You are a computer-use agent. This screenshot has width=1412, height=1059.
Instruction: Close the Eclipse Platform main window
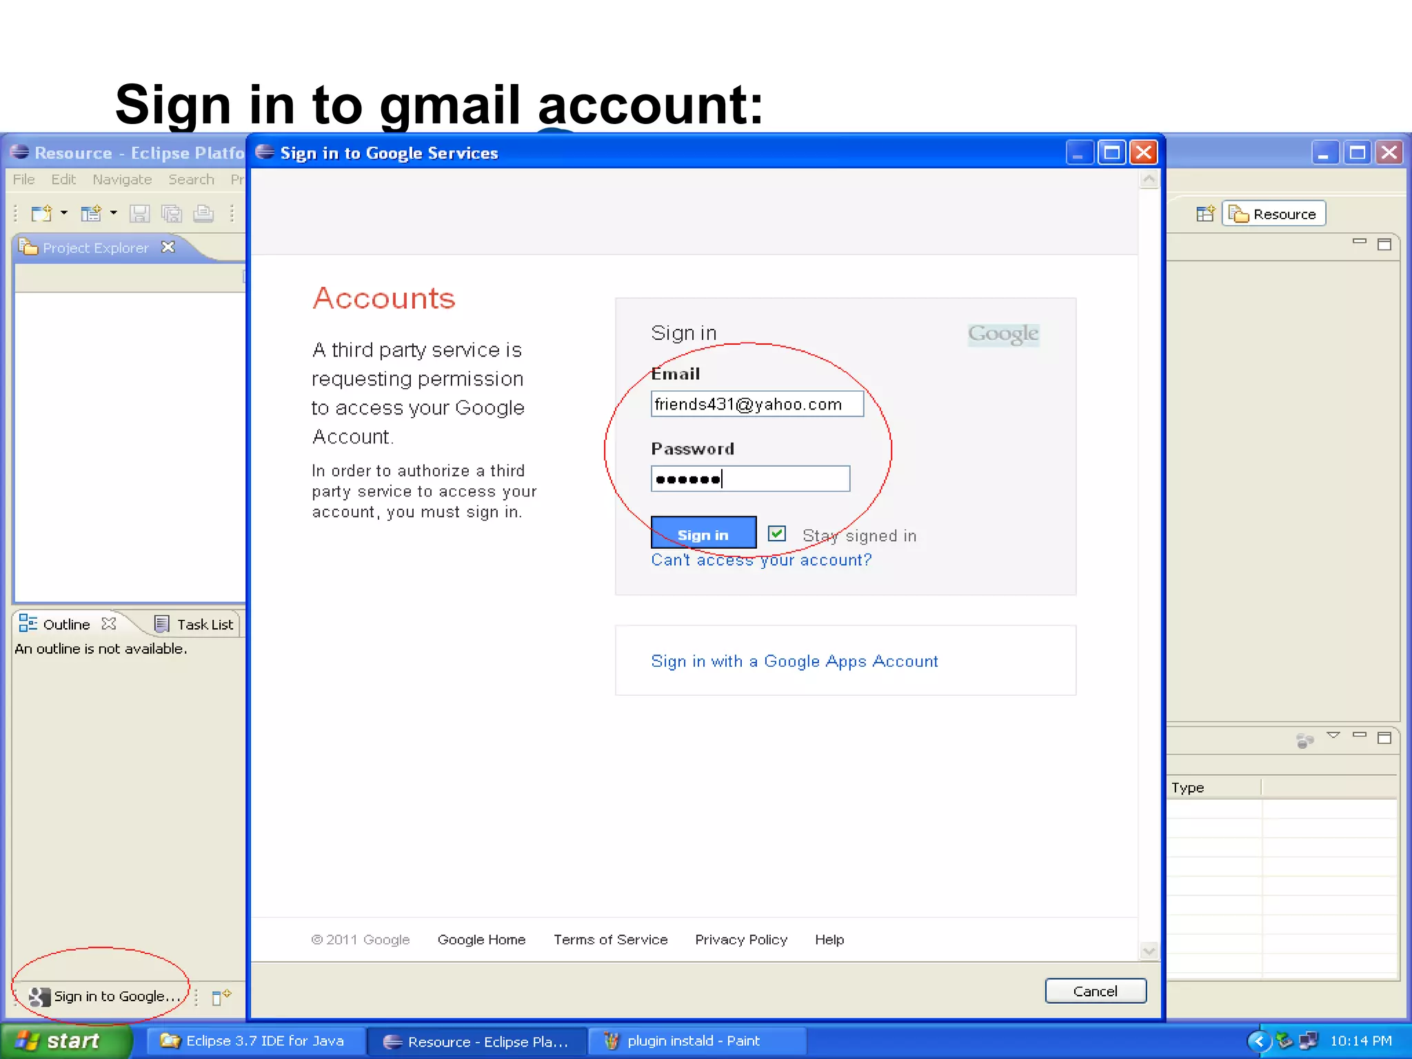pos(1389,152)
